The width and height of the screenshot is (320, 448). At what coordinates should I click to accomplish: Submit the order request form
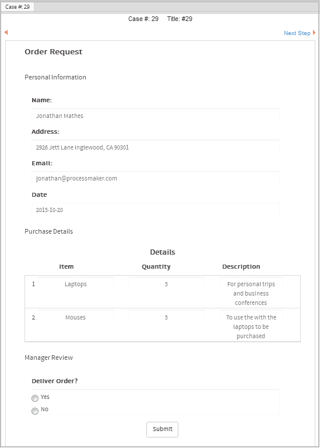[x=162, y=429]
